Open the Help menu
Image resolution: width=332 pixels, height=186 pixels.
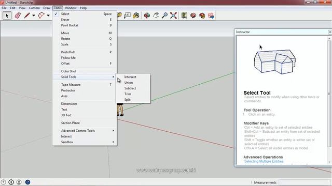[83, 8]
